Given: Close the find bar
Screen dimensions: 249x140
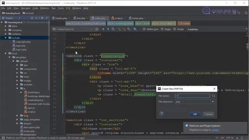Looking at the screenshot, I should [246, 29].
